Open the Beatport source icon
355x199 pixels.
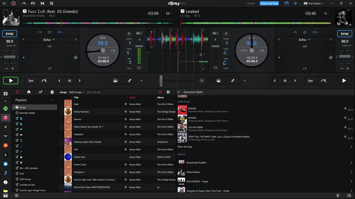pos(6,155)
